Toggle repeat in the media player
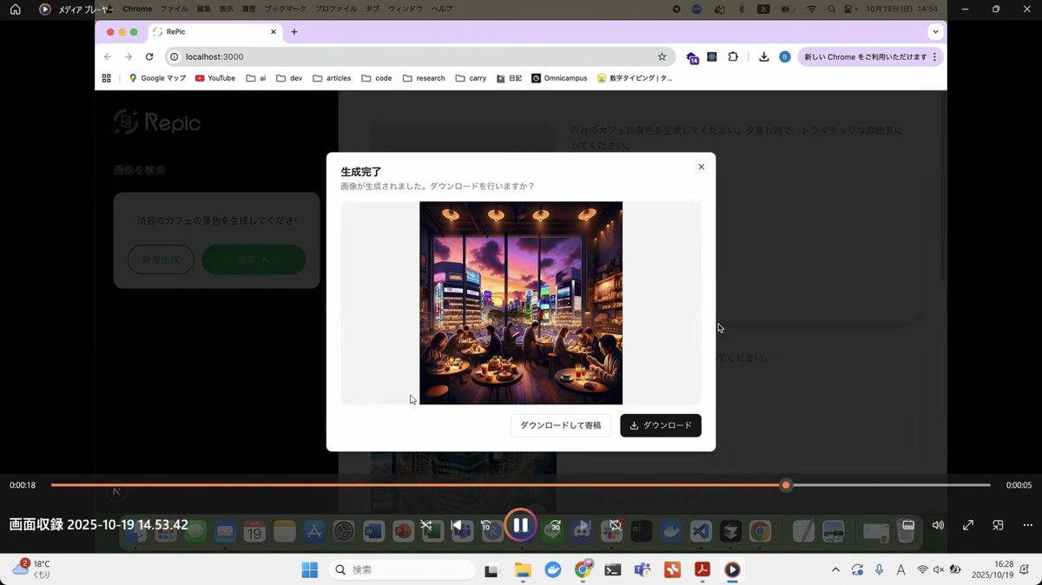1042x585 pixels. tap(615, 525)
